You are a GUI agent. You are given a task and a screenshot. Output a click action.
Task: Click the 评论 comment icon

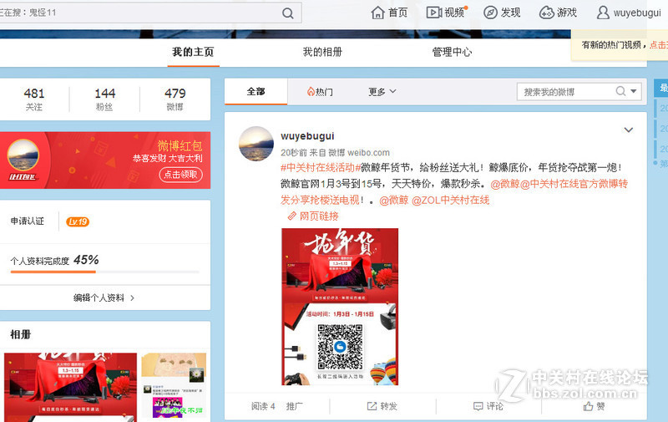(478, 406)
